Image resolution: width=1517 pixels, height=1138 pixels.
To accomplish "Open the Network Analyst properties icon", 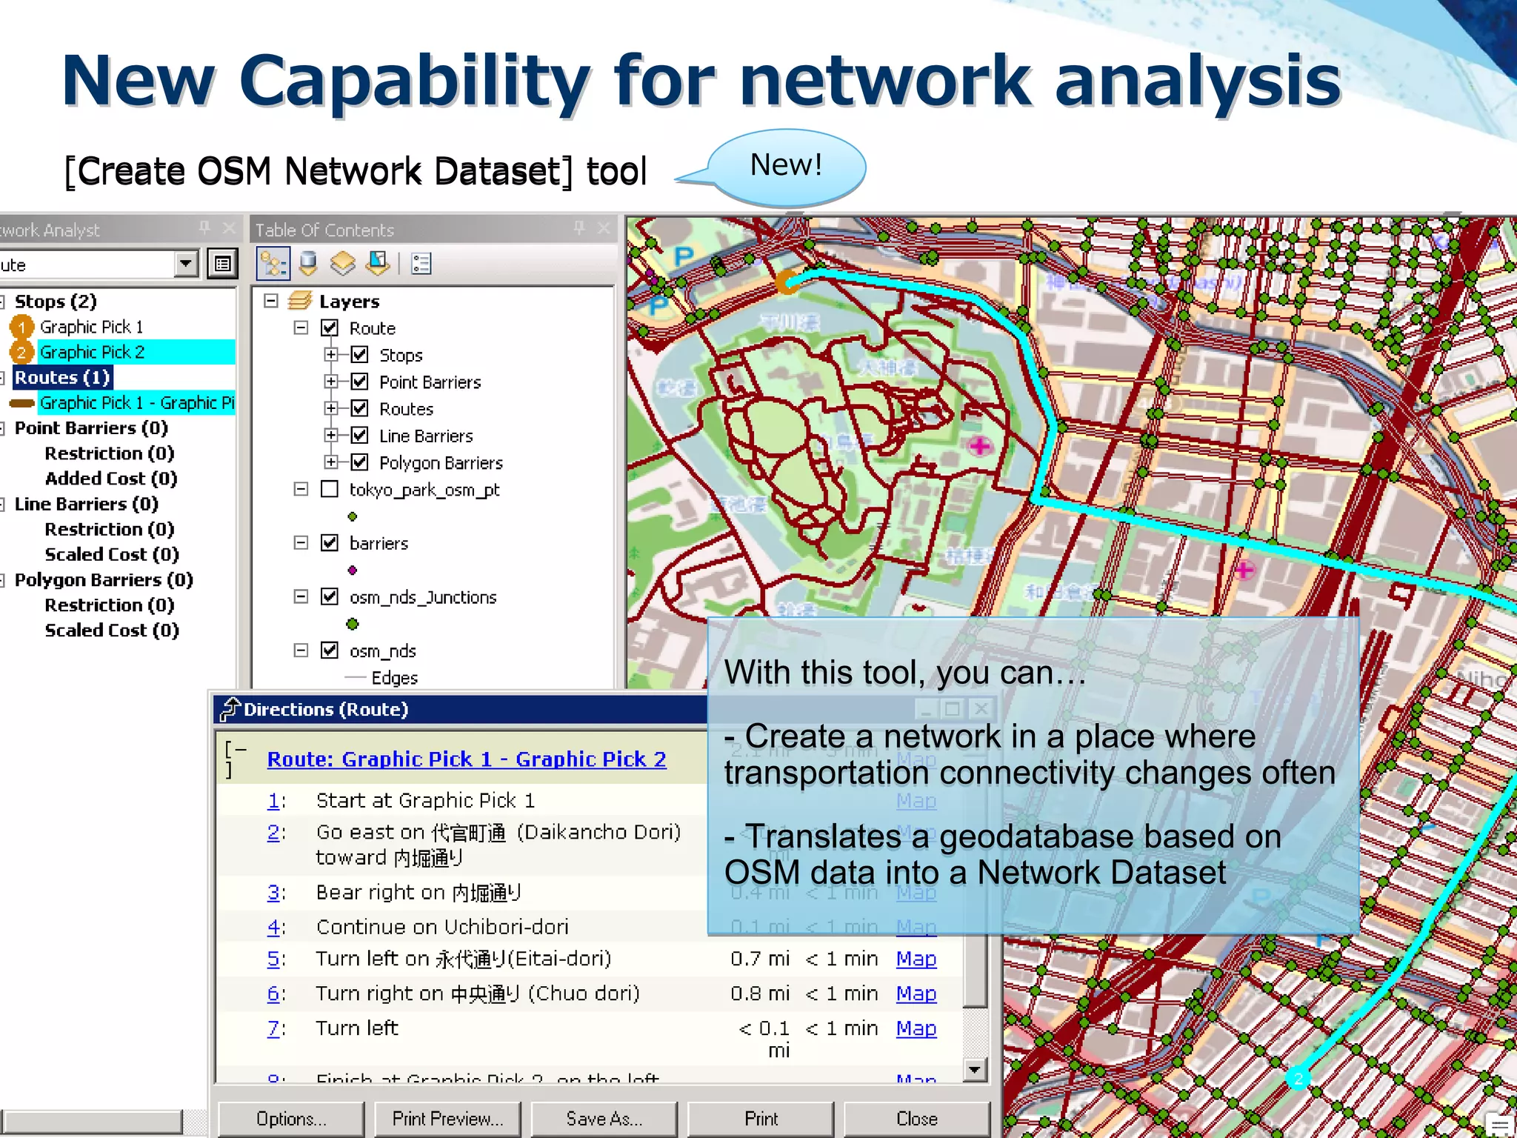I will pos(221,264).
